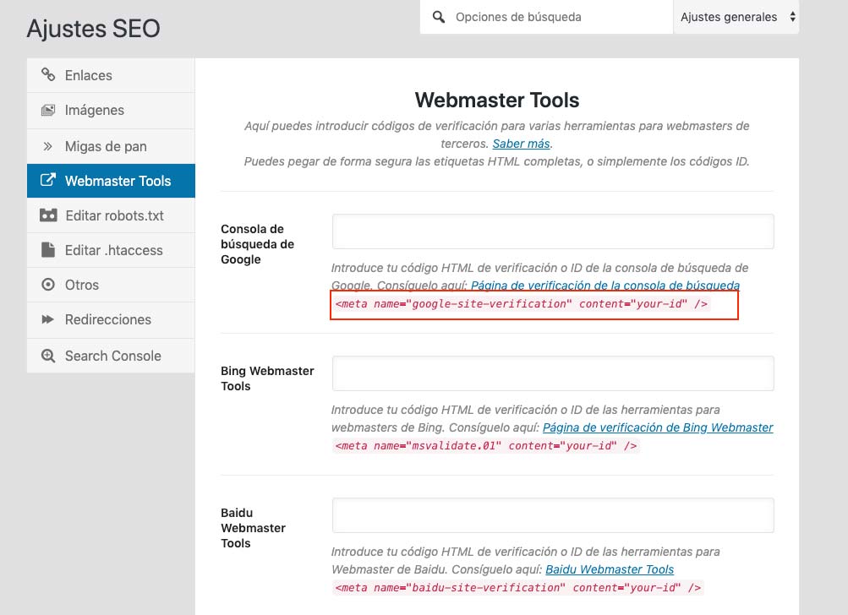Click the Bing Webmaster Tools input field
The width and height of the screenshot is (848, 615).
click(x=552, y=373)
